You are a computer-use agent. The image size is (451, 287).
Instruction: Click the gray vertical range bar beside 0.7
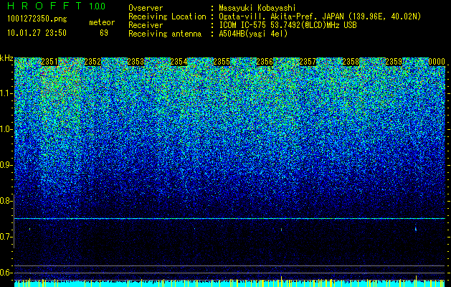coord(14,221)
